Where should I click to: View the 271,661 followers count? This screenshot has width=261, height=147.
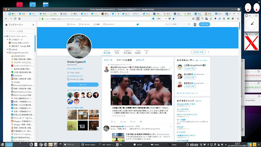pos(128,52)
